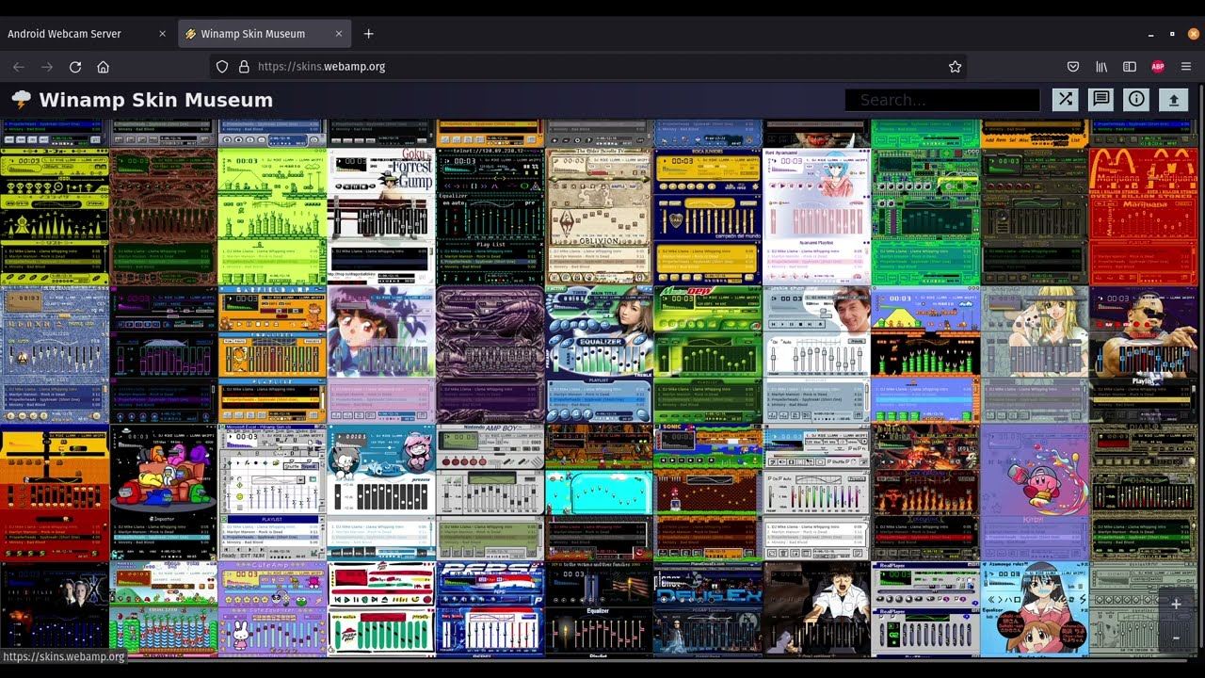Open a new browser tab
Screen dimensions: 1205x678
point(368,34)
